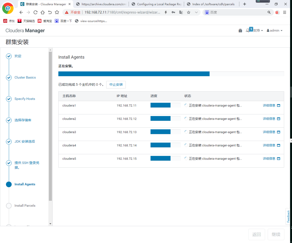The height and width of the screenshot is (243, 292).
Task: Open saved passwords key icon
Action: tap(173, 12)
